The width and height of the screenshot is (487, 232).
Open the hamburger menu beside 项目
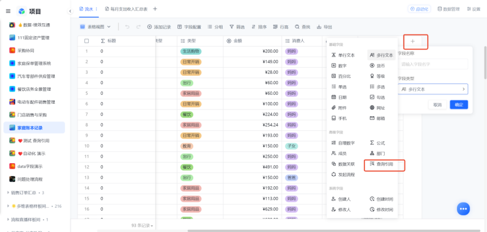(8, 11)
